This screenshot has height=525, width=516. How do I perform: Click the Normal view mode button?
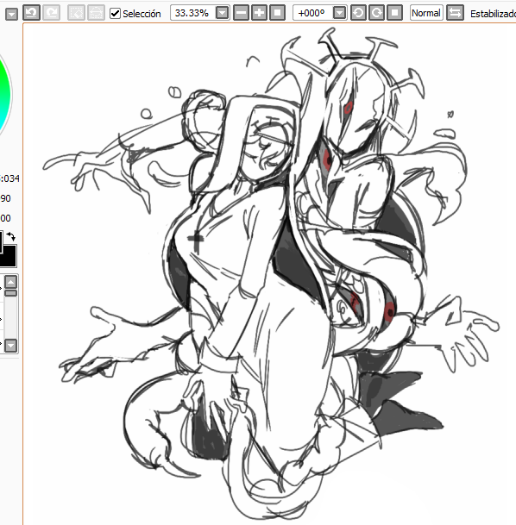tap(426, 13)
